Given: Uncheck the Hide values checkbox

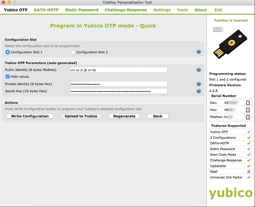Looking at the screenshot, I should (x=7, y=76).
